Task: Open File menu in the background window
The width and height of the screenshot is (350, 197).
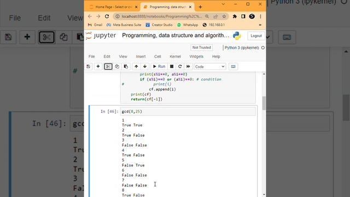Action: click(x=15, y=18)
